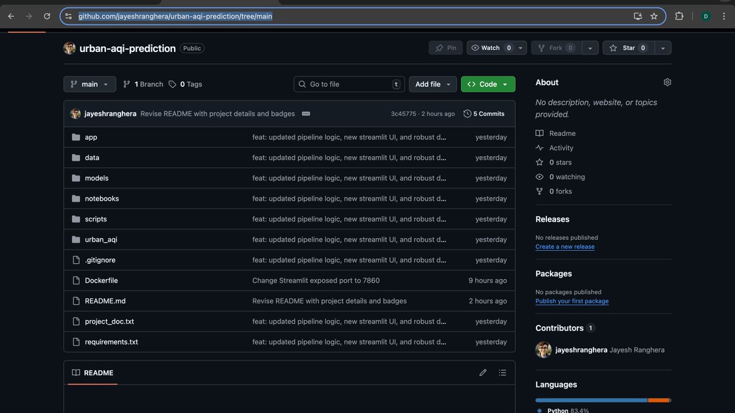The height and width of the screenshot is (413, 735).
Task: Open Chrome three-dot menu
Action: pos(724,17)
